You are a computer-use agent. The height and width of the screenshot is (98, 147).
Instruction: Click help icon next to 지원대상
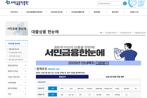coord(43,88)
